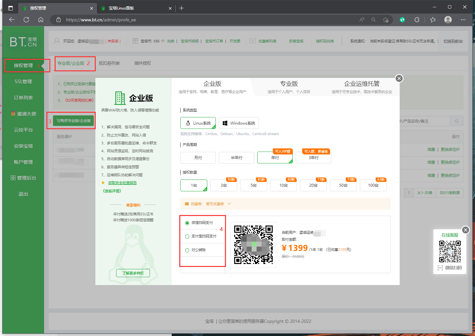Choose Windows系统 system type
The height and width of the screenshot is (336, 475).
pos(239,123)
